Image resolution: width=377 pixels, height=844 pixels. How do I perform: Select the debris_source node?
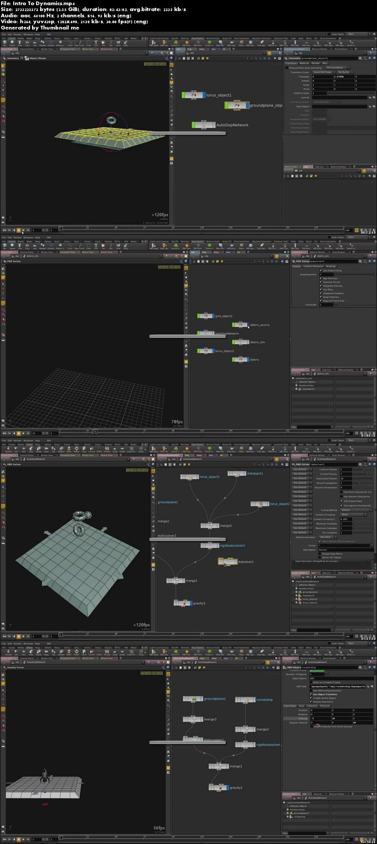click(240, 325)
